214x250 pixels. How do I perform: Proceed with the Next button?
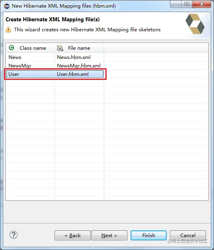click(x=109, y=235)
